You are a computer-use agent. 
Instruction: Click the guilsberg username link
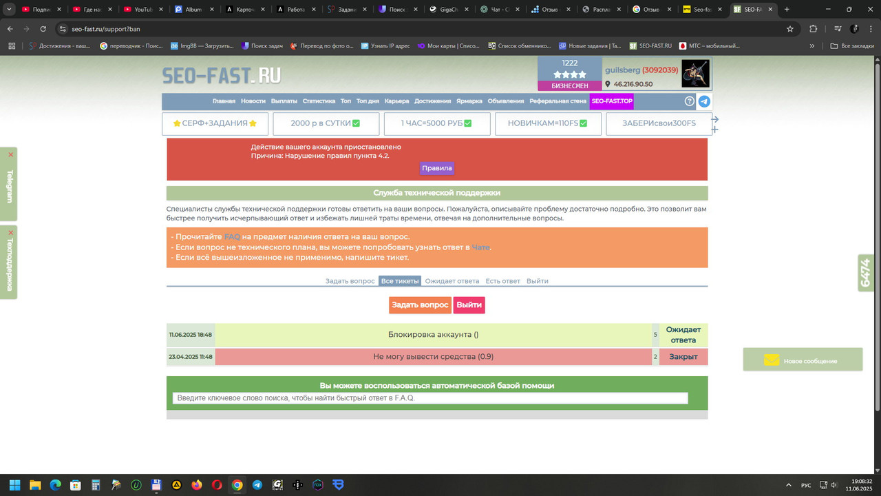[622, 70]
